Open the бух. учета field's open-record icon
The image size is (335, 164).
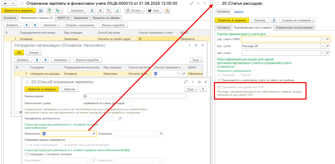click(x=328, y=46)
